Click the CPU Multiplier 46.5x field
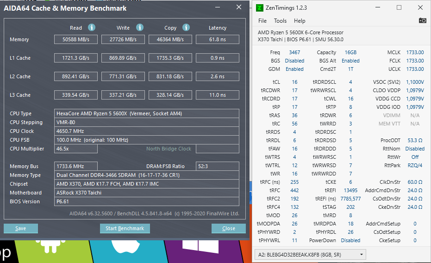This screenshot has height=263, width=431. pos(76,149)
